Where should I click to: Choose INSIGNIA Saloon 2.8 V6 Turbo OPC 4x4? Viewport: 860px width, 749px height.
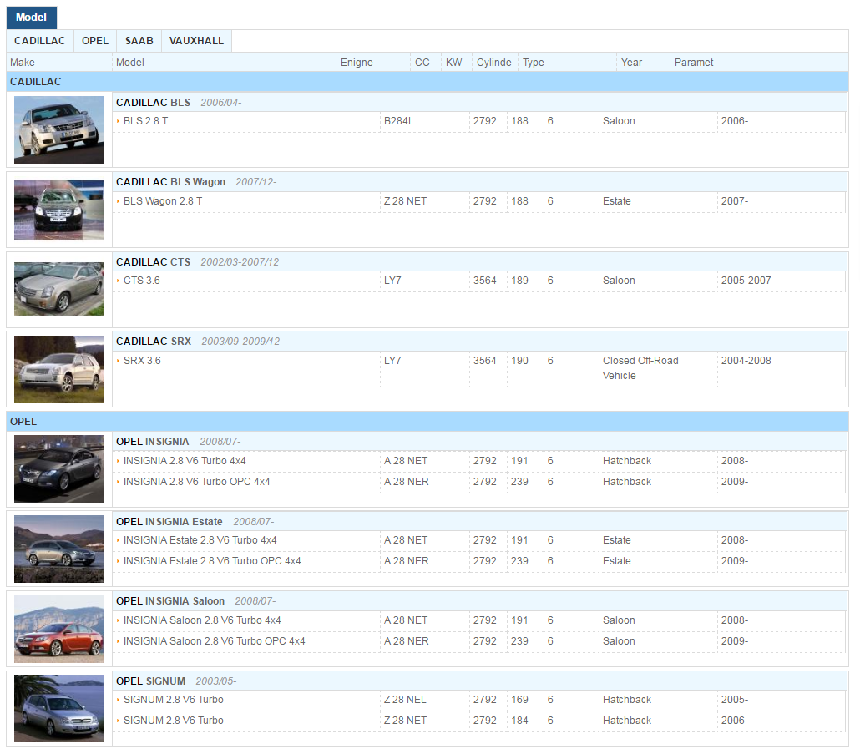[x=214, y=641]
